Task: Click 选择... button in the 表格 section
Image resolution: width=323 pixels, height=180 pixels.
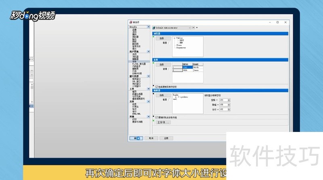Action: (163, 65)
